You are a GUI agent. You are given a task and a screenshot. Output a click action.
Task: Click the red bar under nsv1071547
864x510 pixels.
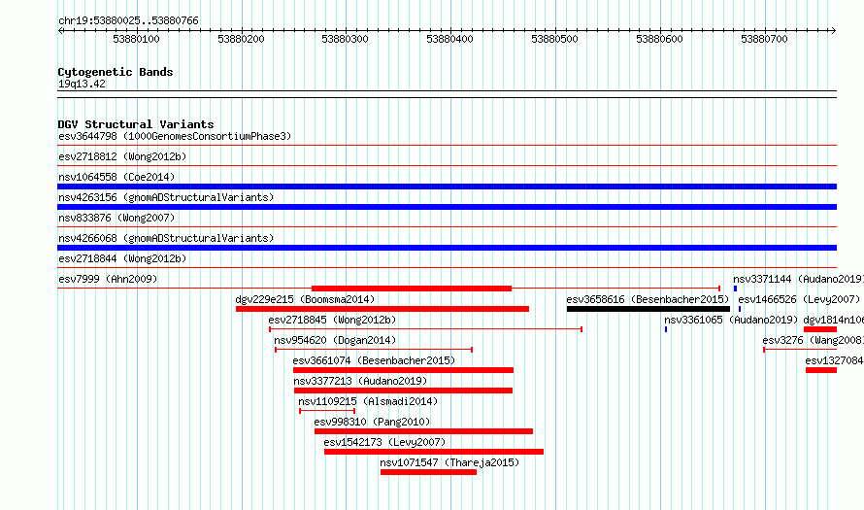pos(428,472)
